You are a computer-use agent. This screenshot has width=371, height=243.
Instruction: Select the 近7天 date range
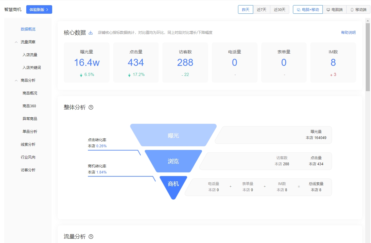262,9
